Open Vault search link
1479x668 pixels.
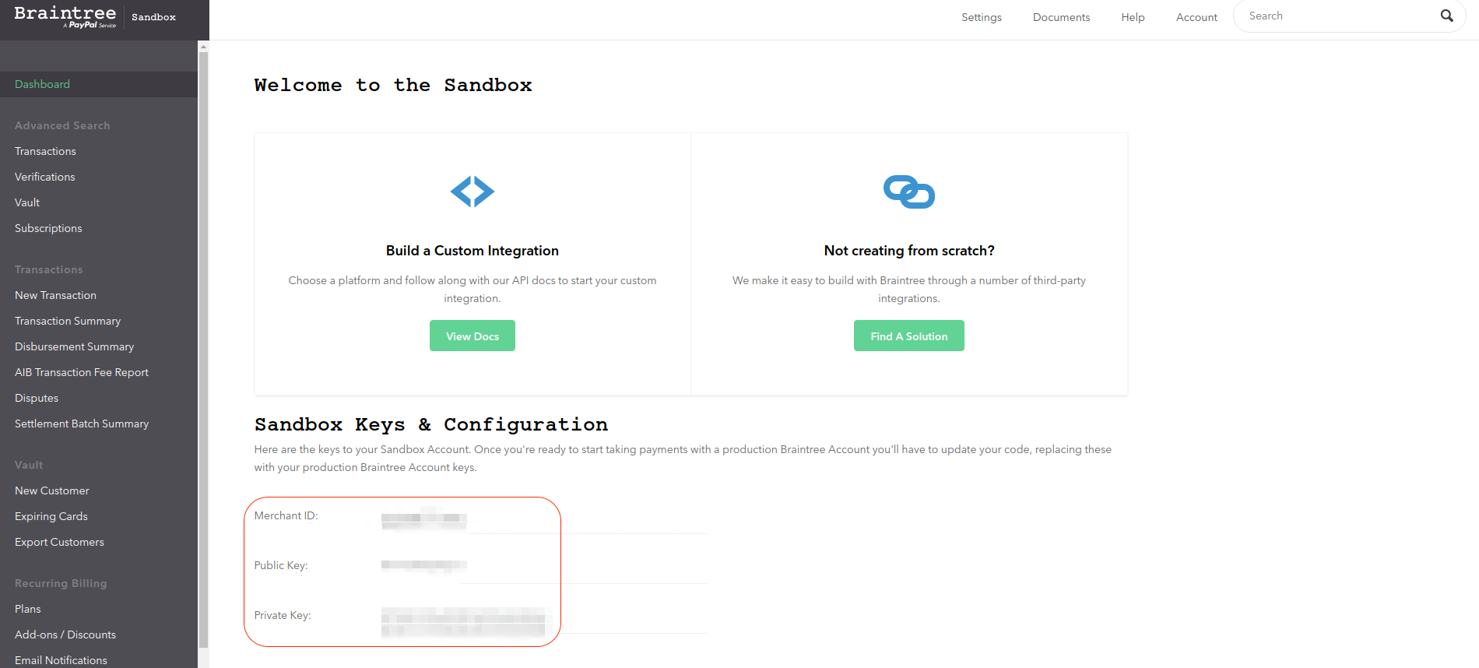[x=27, y=202]
